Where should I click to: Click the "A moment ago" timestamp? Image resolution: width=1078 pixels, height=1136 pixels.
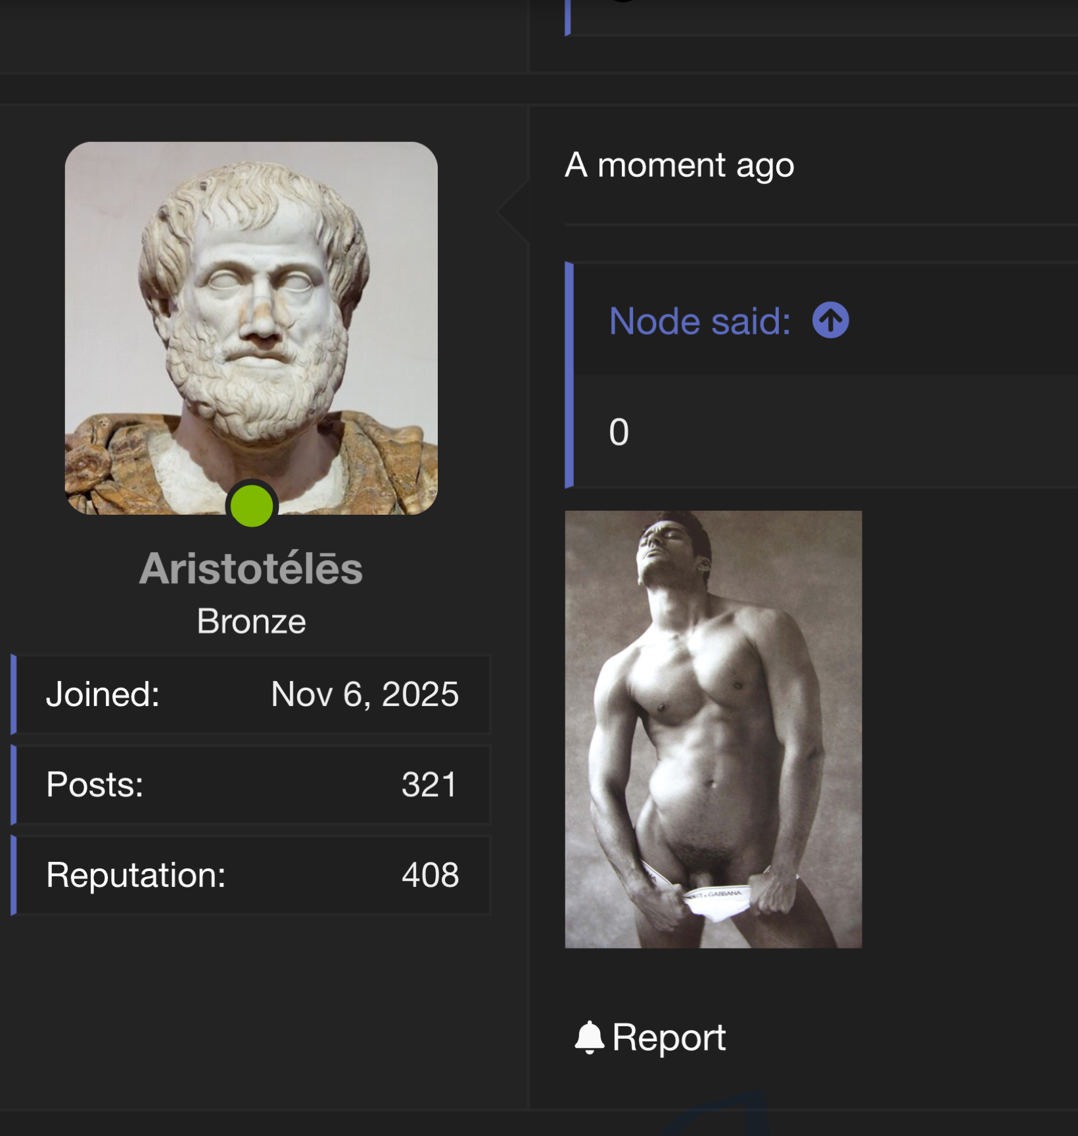679,165
